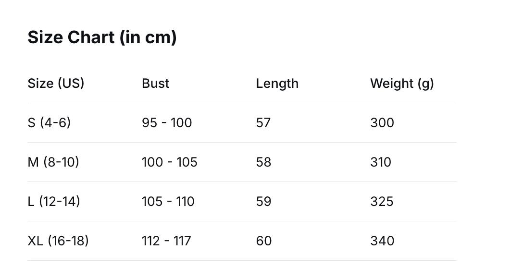The image size is (523, 266).
Task: Click the Length column header
Action: (x=277, y=84)
